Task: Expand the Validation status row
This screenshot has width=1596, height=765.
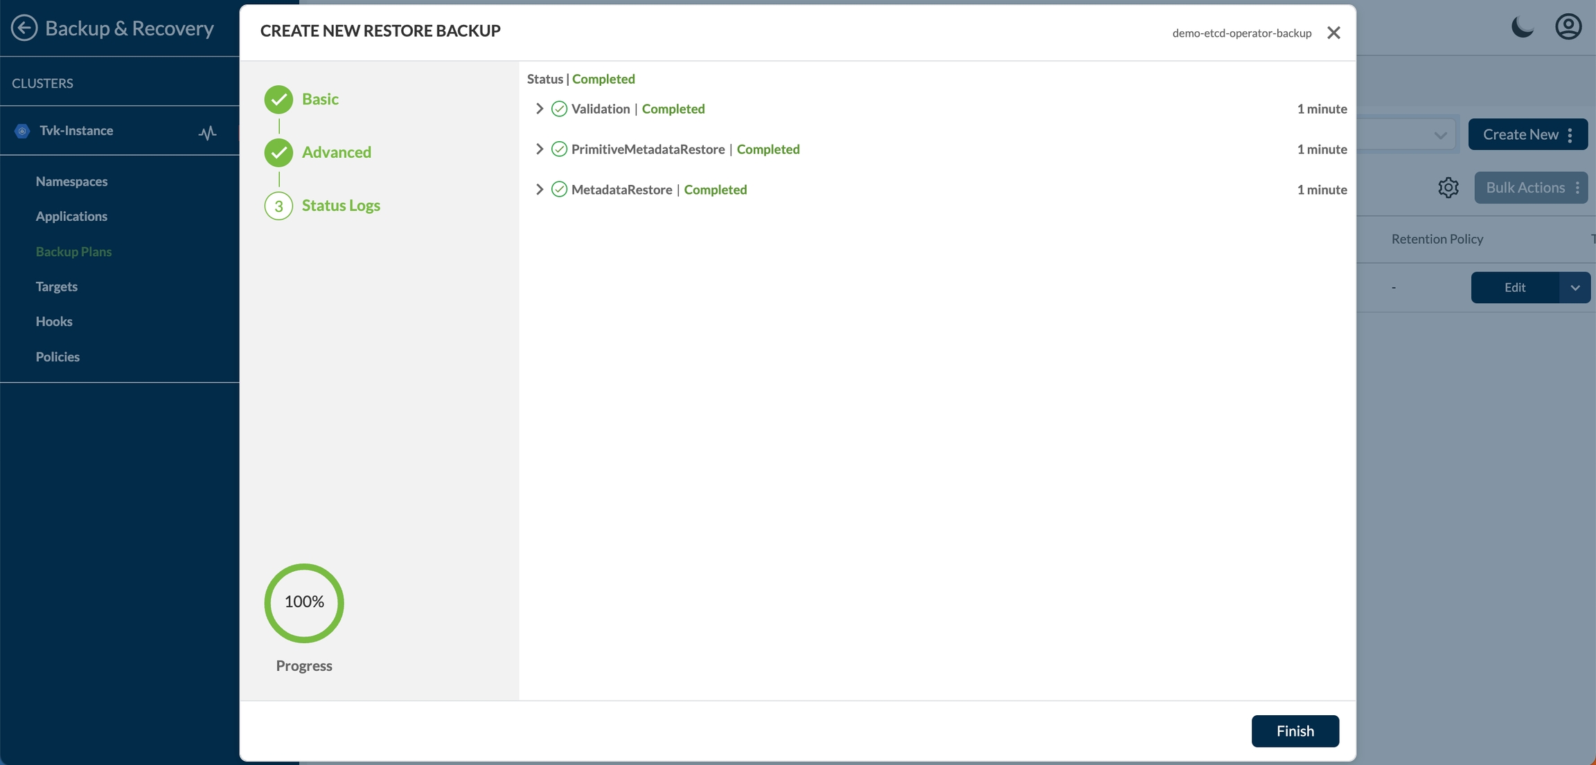Action: coord(540,109)
